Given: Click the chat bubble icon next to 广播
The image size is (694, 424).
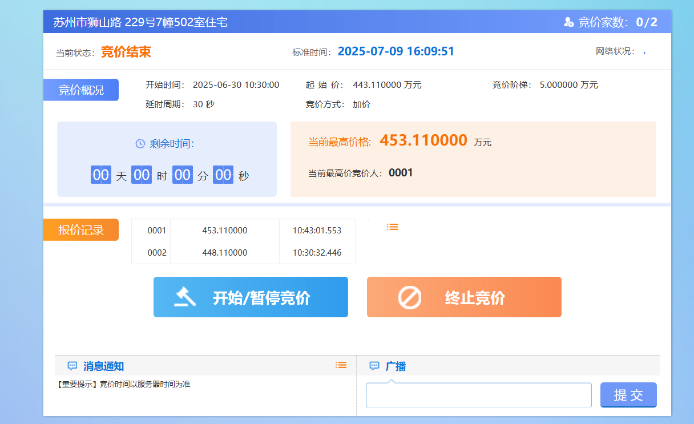Looking at the screenshot, I should coord(374,366).
